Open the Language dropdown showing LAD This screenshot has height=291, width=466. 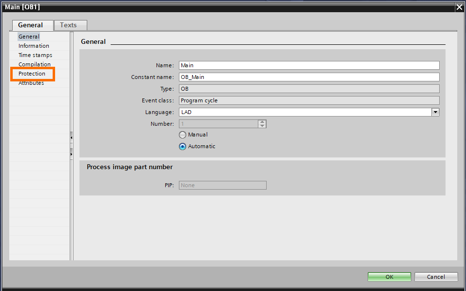pos(435,112)
